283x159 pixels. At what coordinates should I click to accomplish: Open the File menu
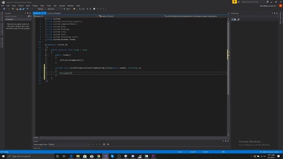pos(3,6)
